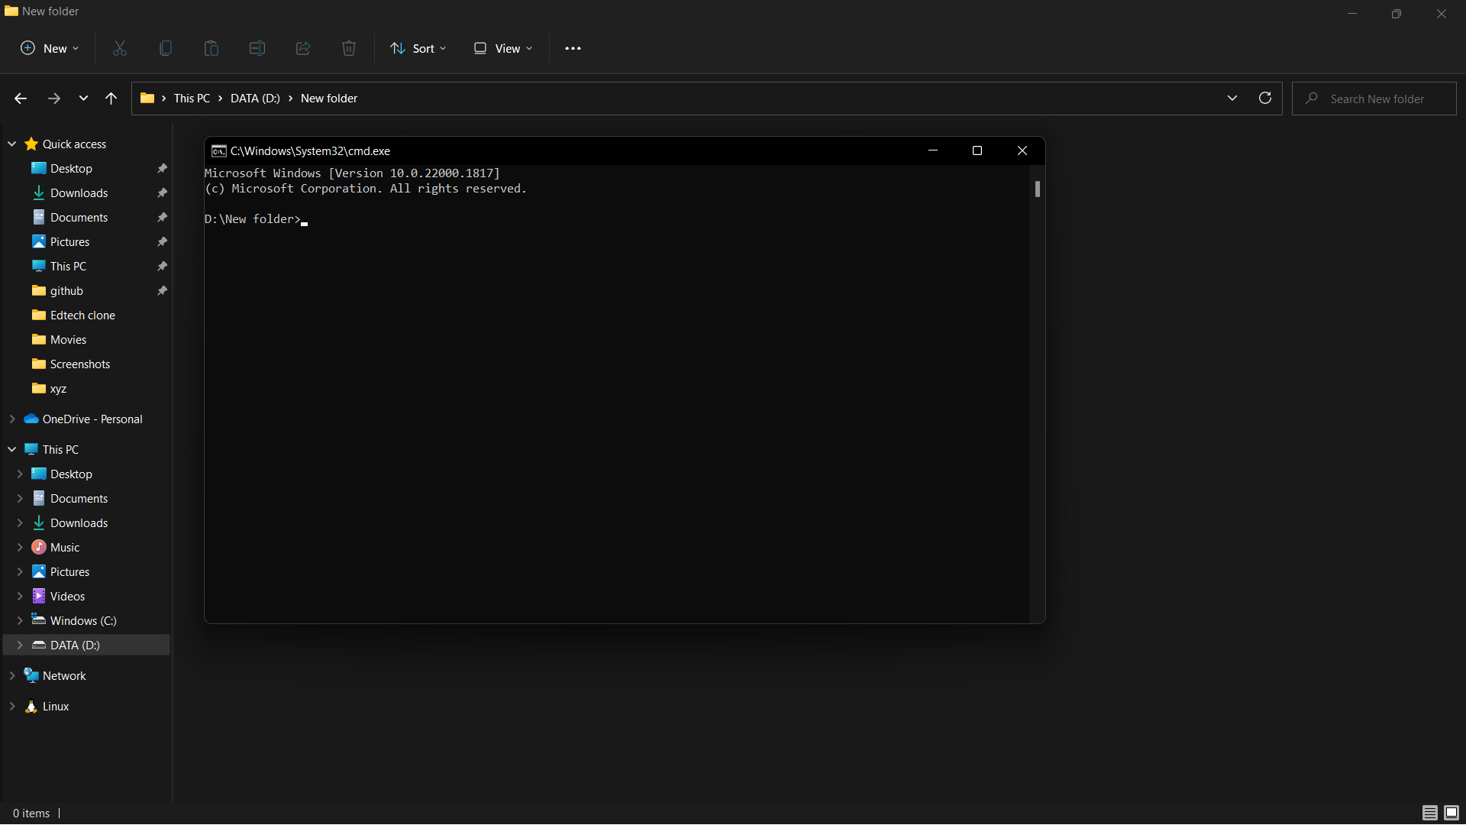
Task: Switch to large thumbnails view
Action: [1450, 813]
